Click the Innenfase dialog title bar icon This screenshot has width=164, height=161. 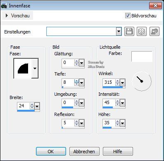tap(4, 6)
